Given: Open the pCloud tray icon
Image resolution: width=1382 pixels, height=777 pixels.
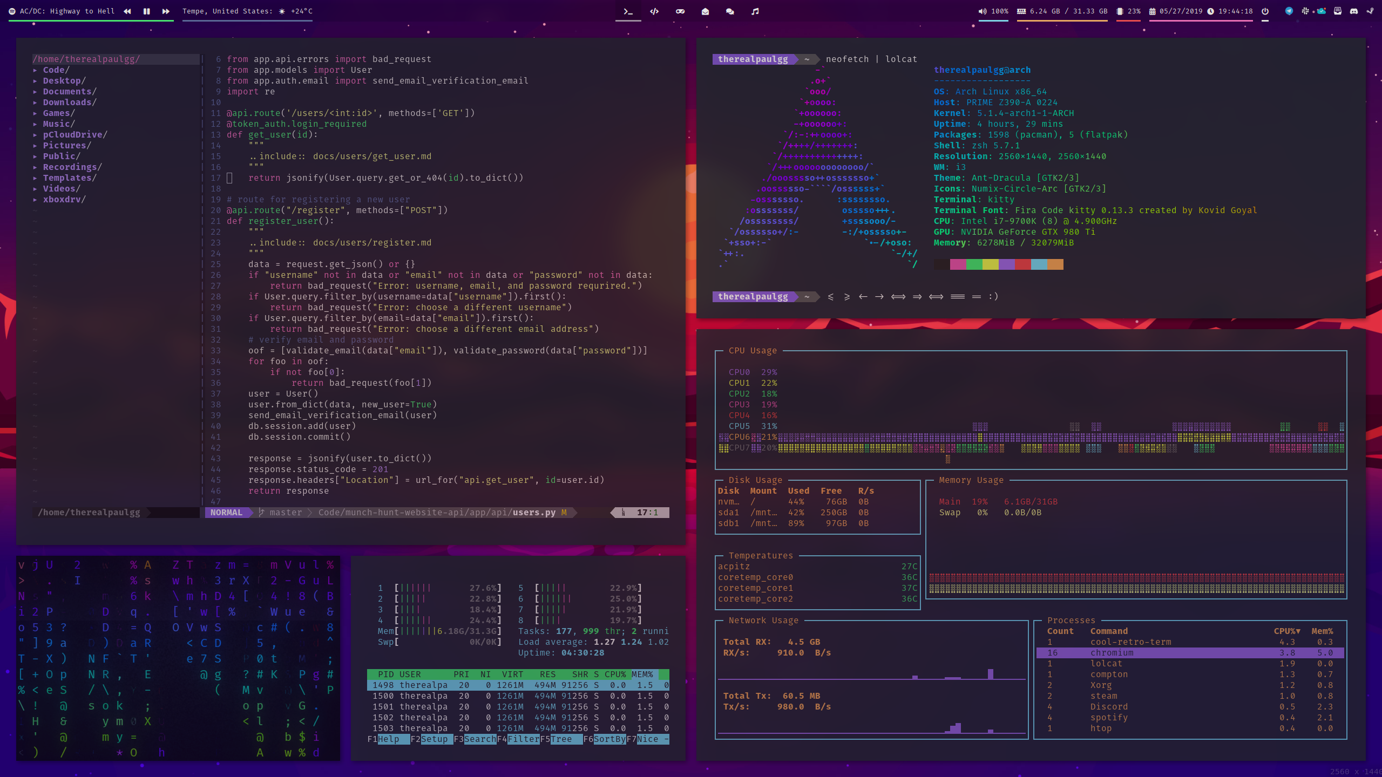Looking at the screenshot, I should (x=1321, y=11).
